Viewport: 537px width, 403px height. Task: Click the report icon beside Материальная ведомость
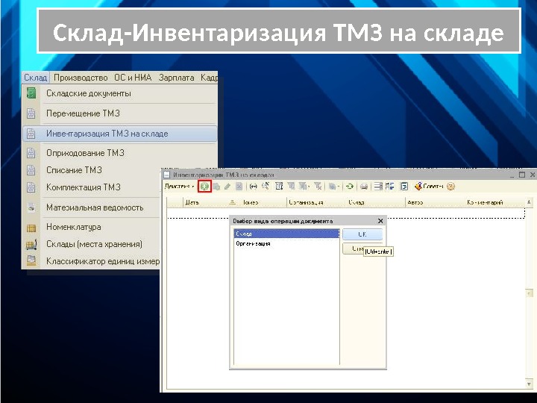[31, 207]
